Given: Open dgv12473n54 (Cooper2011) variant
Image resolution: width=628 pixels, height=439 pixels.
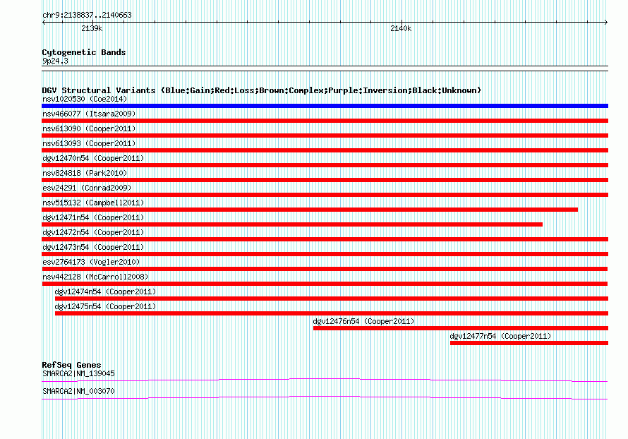Looking at the screenshot, I should [93, 247].
